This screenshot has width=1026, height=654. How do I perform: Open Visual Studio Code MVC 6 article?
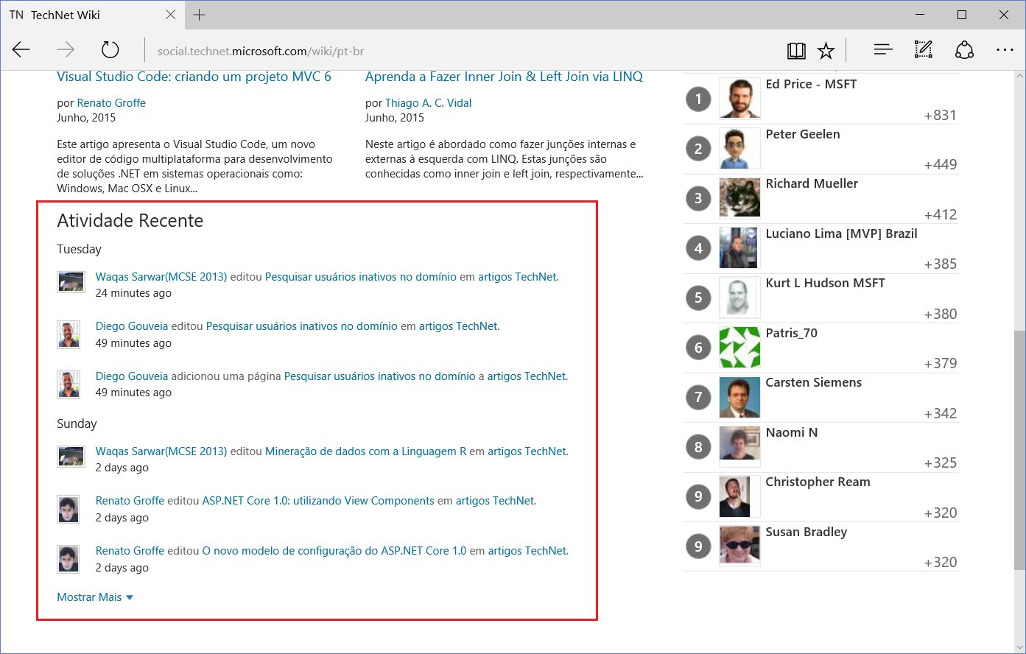[194, 77]
